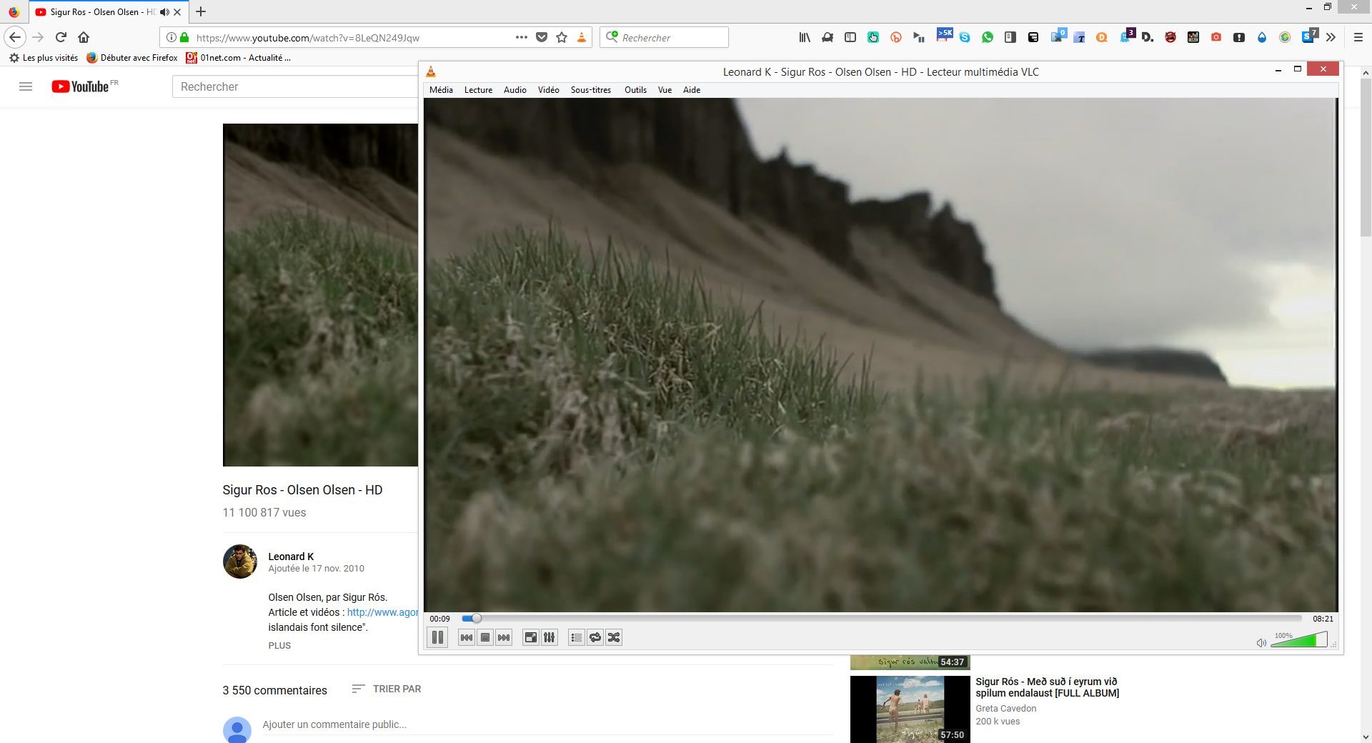The width and height of the screenshot is (1372, 743).
Task: Toggle Firefox sidebar view icon
Action: coord(850,37)
